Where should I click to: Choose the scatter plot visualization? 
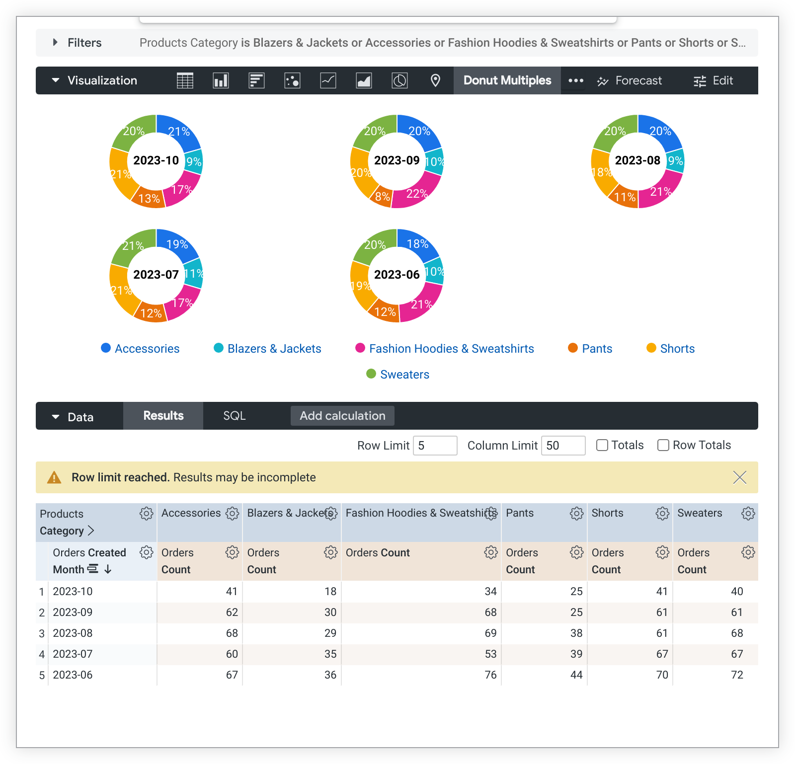coord(292,80)
